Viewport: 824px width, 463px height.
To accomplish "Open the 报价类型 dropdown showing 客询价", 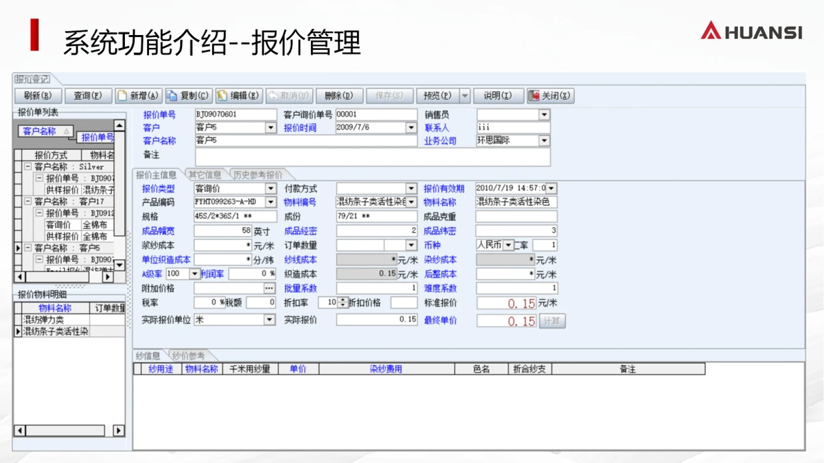I will pos(271,189).
